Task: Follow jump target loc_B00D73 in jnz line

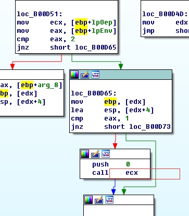Action: pos(150,127)
